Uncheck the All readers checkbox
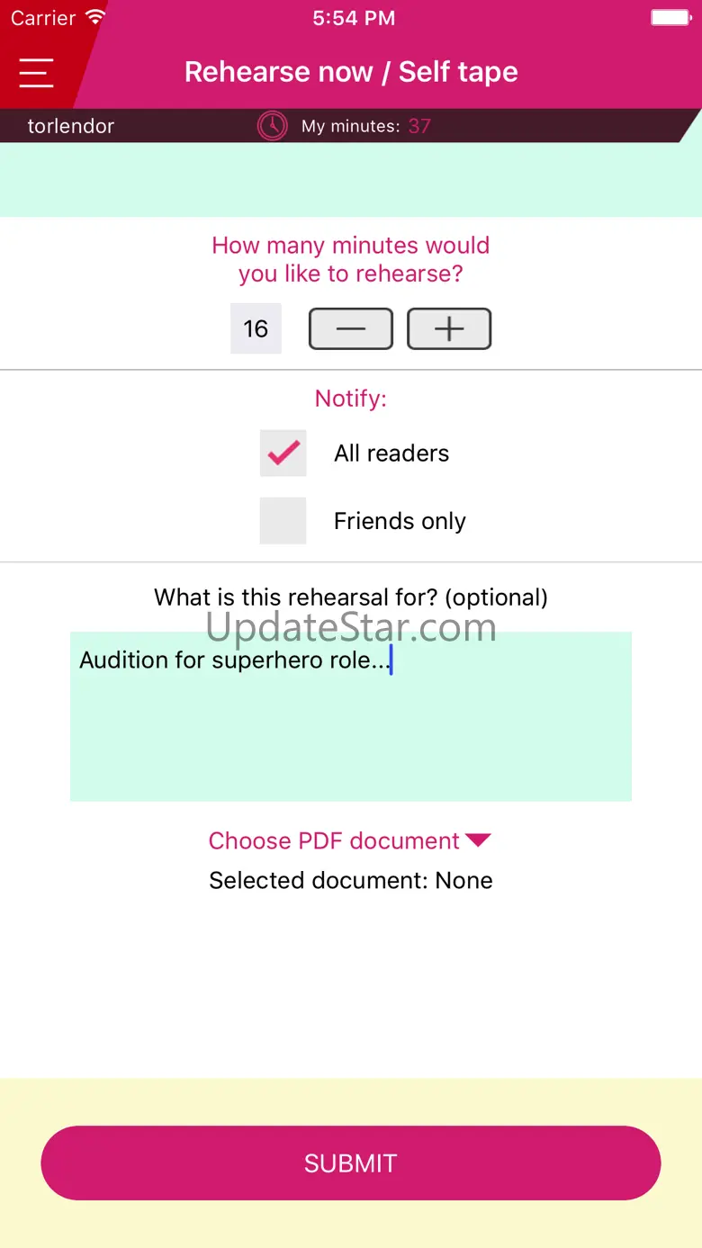Image resolution: width=702 pixels, height=1248 pixels. (x=283, y=453)
